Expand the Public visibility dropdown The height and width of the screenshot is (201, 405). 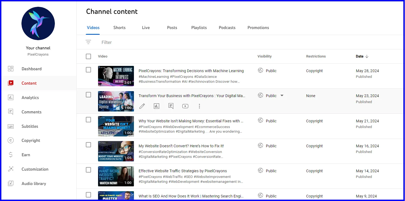(x=282, y=95)
